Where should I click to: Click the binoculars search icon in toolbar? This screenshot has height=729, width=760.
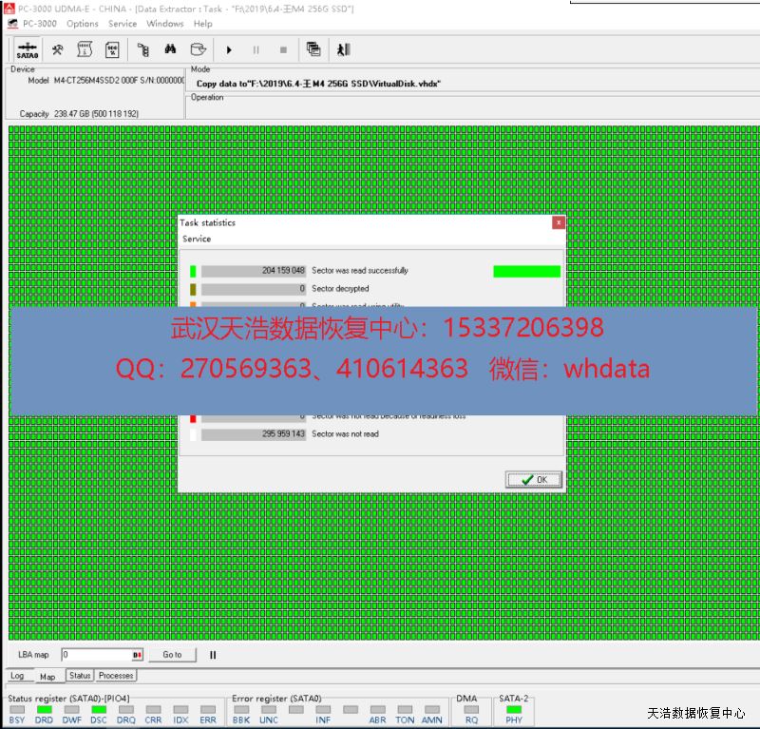coord(171,49)
